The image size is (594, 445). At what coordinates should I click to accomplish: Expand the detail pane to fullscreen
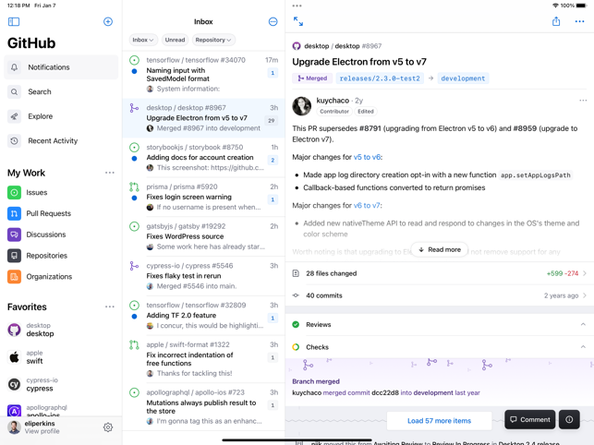[298, 21]
